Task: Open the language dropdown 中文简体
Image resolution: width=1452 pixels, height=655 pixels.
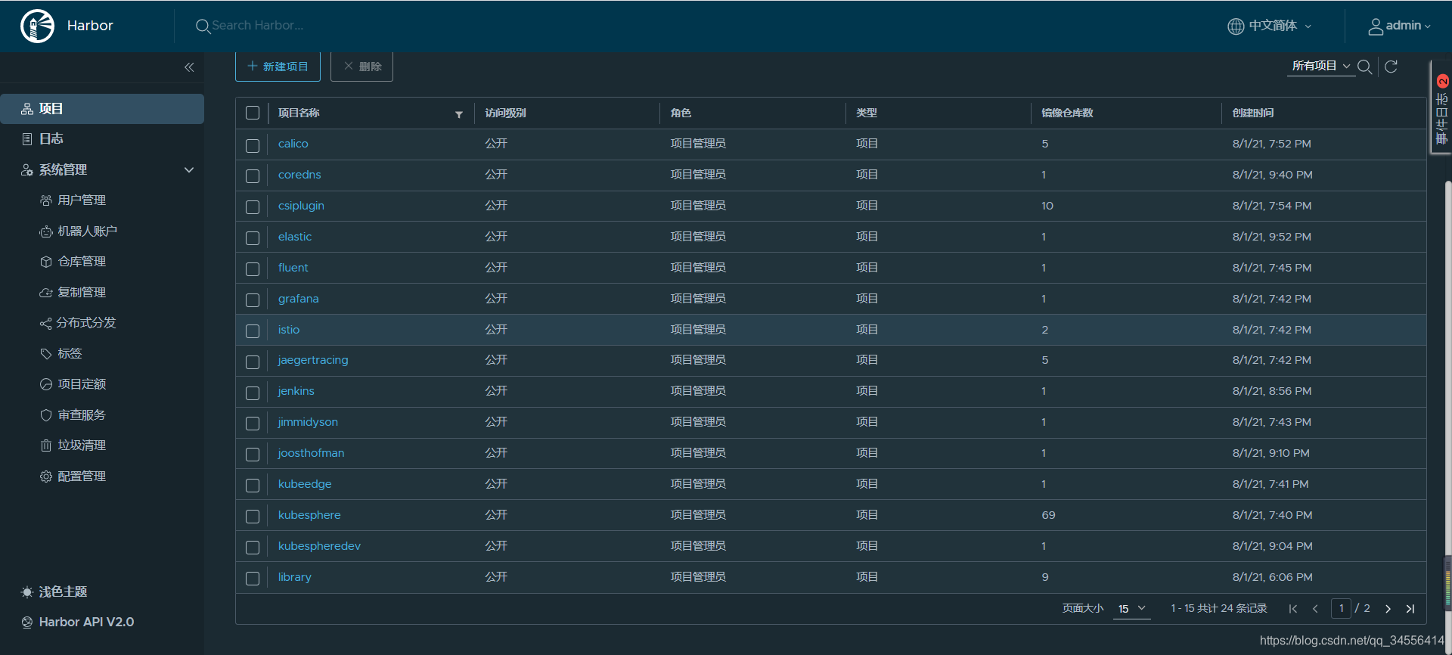Action: pyautogui.click(x=1280, y=26)
